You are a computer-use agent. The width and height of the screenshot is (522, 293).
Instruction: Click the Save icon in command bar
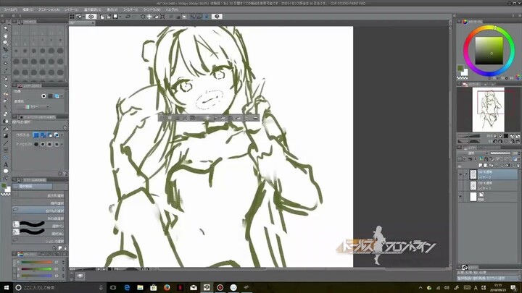click(115, 16)
